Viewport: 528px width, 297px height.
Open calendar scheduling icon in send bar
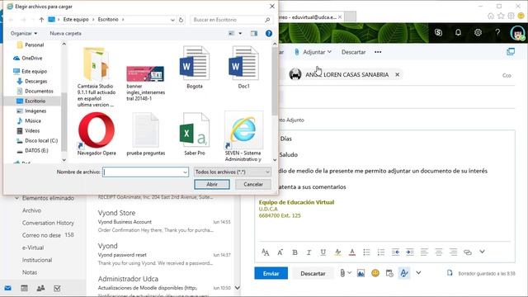(x=389, y=273)
